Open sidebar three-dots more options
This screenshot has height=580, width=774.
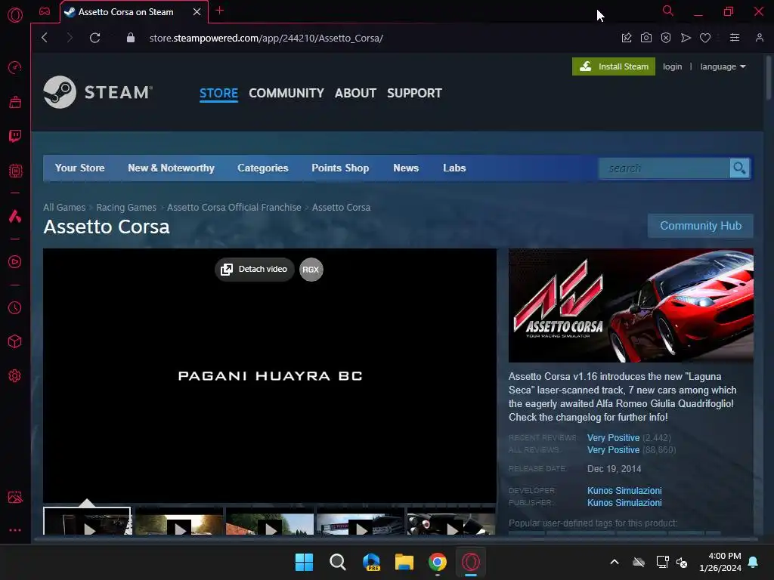coord(15,530)
